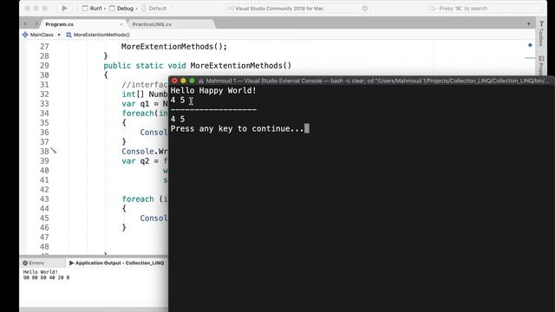
Task: Click the quick fix pencil on line 38
Action: 54,151
